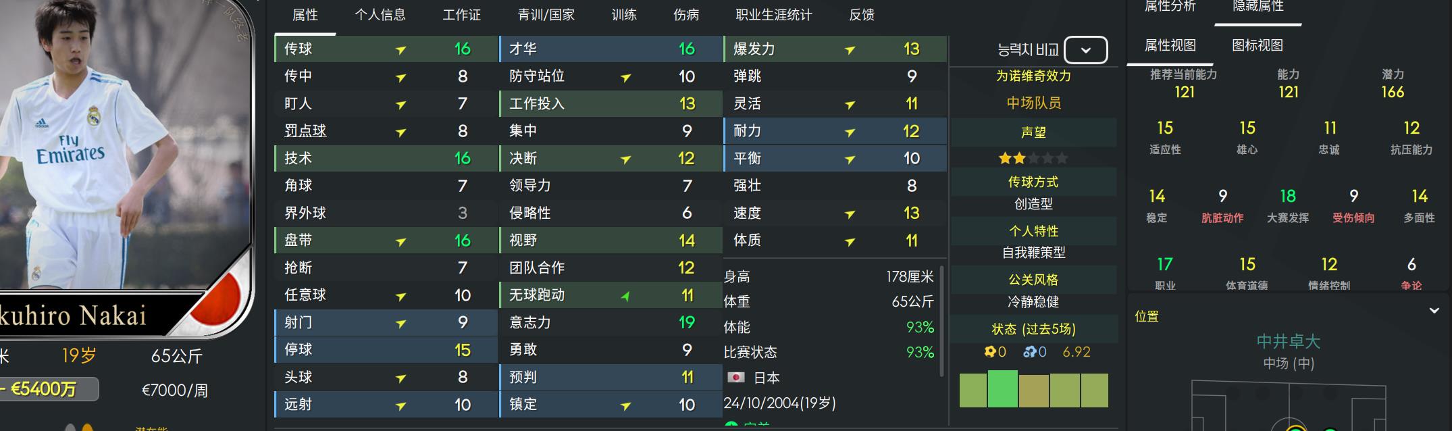
Task: Click the €5400万 value button
Action: pos(46,389)
